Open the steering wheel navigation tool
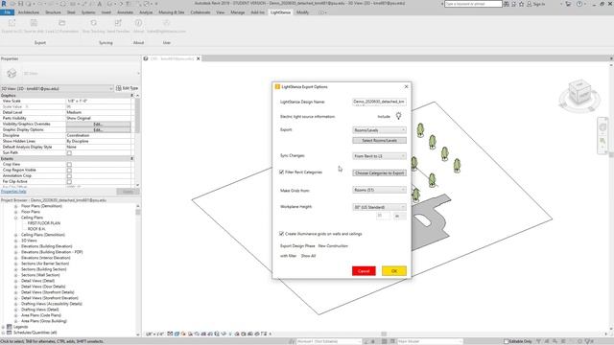614x345 pixels. click(x=602, y=127)
